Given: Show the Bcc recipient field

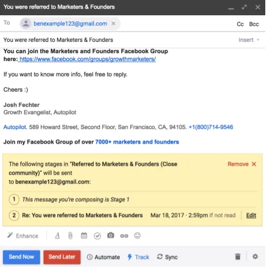Looking at the screenshot, I should pos(254,24).
